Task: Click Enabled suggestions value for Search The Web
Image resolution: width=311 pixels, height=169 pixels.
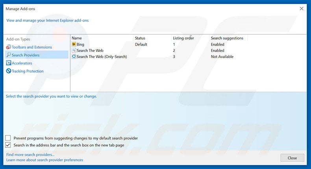Action: click(218, 51)
